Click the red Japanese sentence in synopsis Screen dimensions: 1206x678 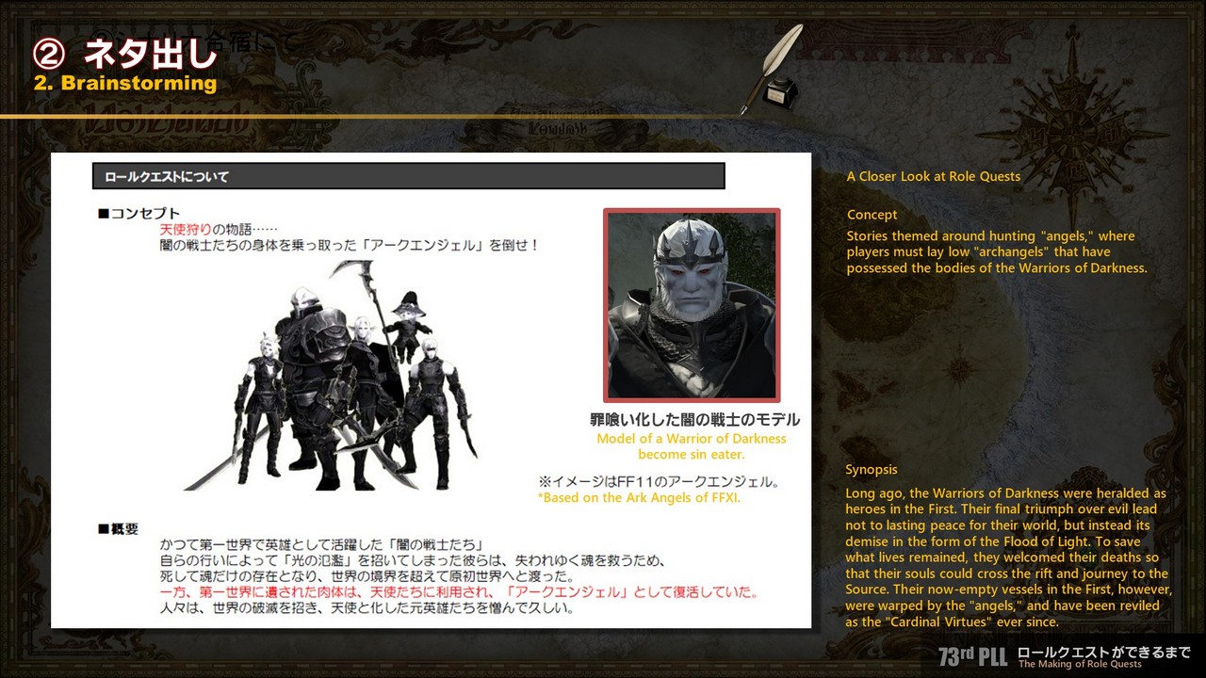459,592
